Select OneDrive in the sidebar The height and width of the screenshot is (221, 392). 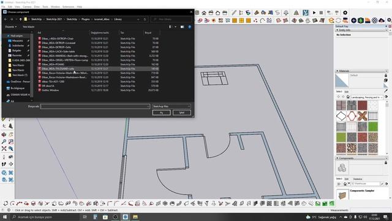click(18, 82)
